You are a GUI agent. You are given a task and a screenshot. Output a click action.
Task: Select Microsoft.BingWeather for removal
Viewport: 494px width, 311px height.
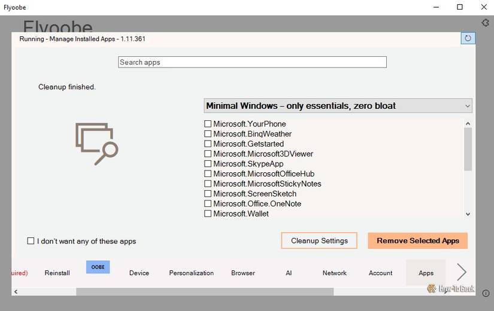[208, 134]
